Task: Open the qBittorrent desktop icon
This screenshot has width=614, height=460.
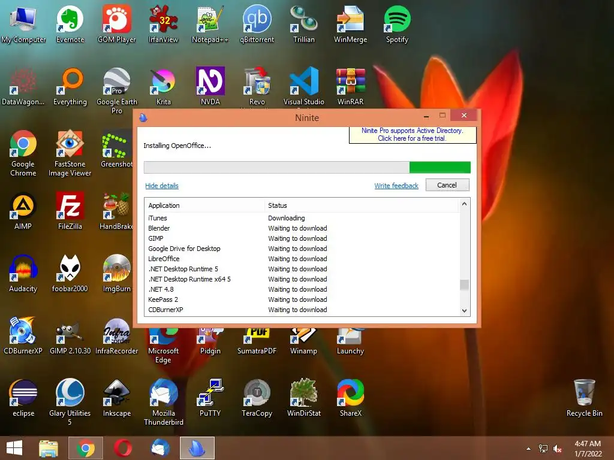Action: [257, 24]
